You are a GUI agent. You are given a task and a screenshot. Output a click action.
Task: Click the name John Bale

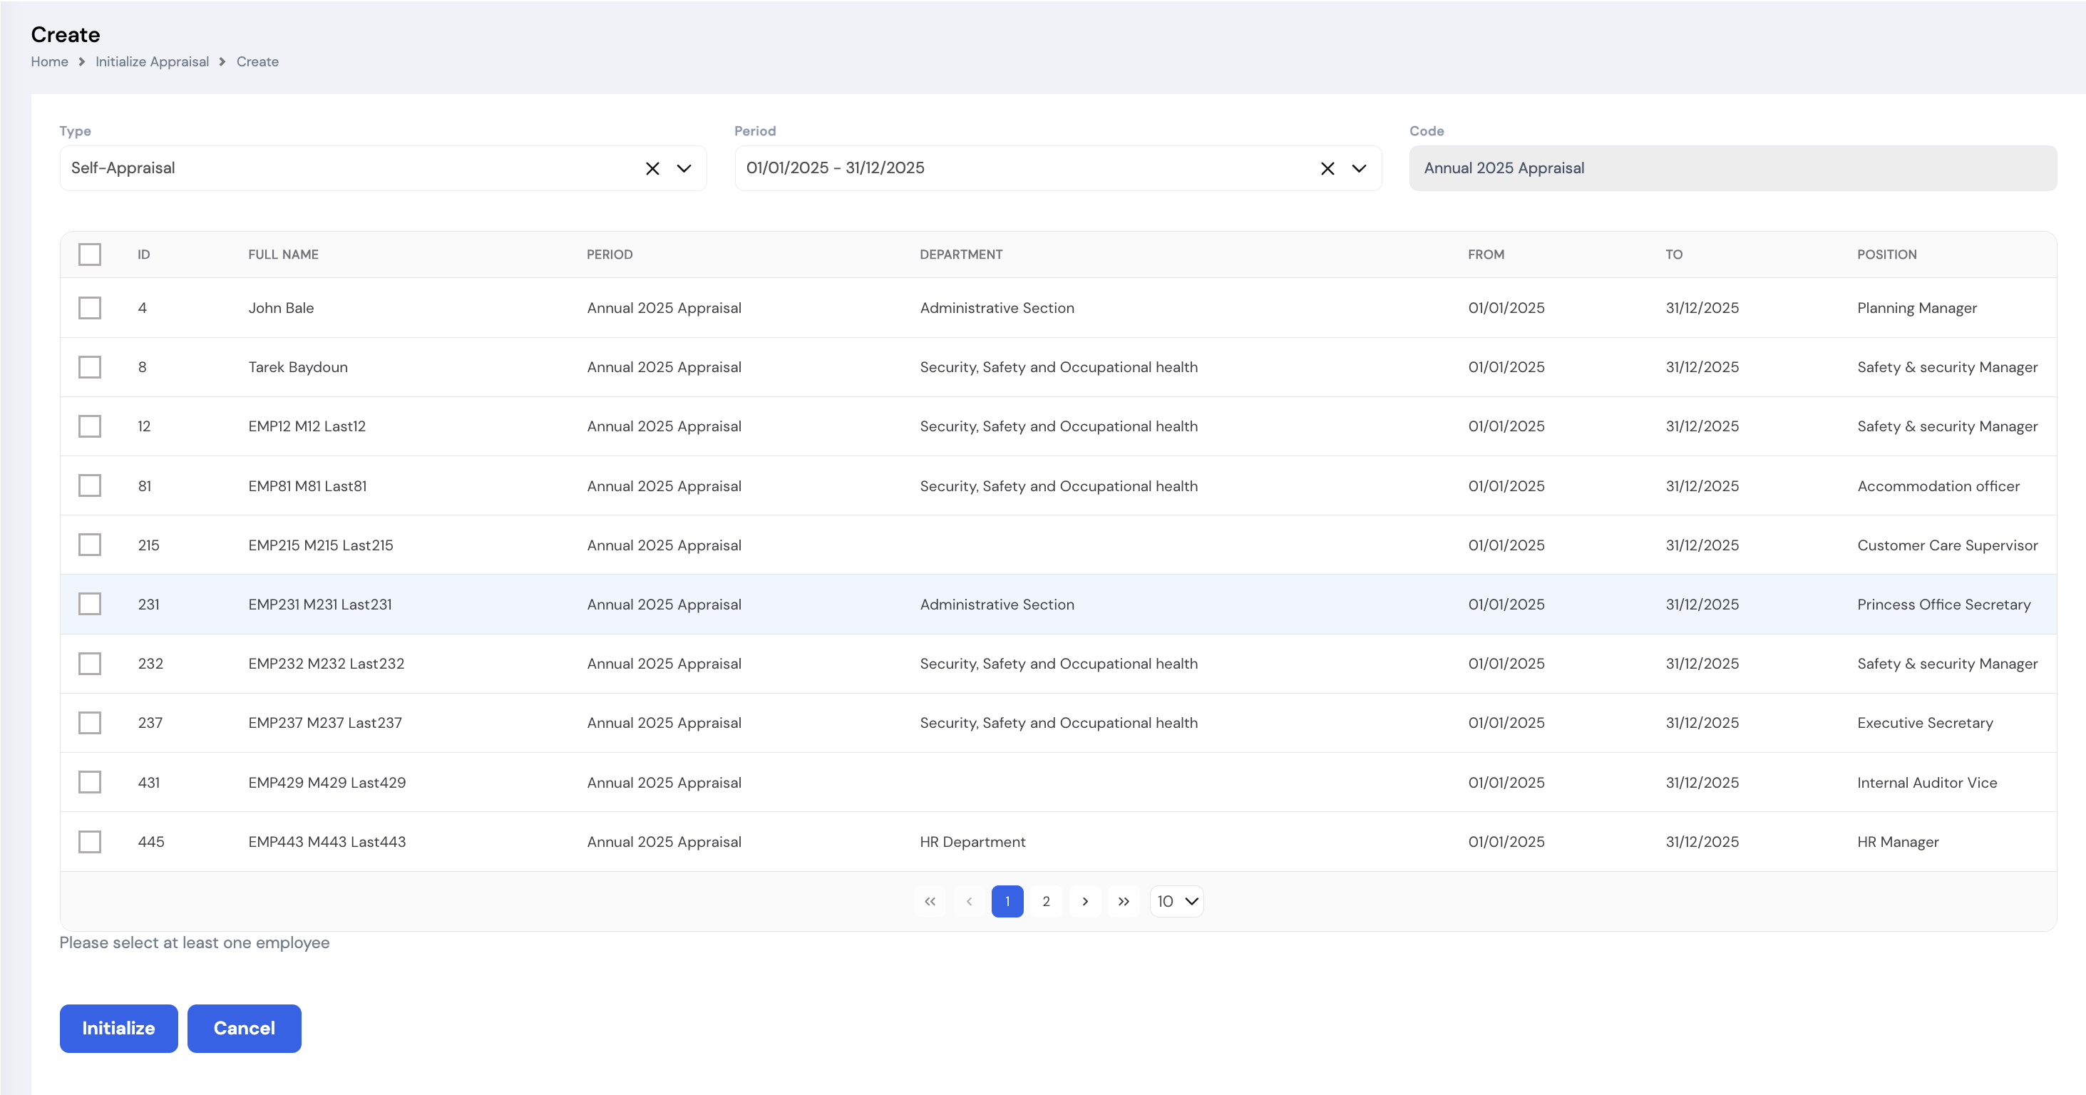pos(281,308)
